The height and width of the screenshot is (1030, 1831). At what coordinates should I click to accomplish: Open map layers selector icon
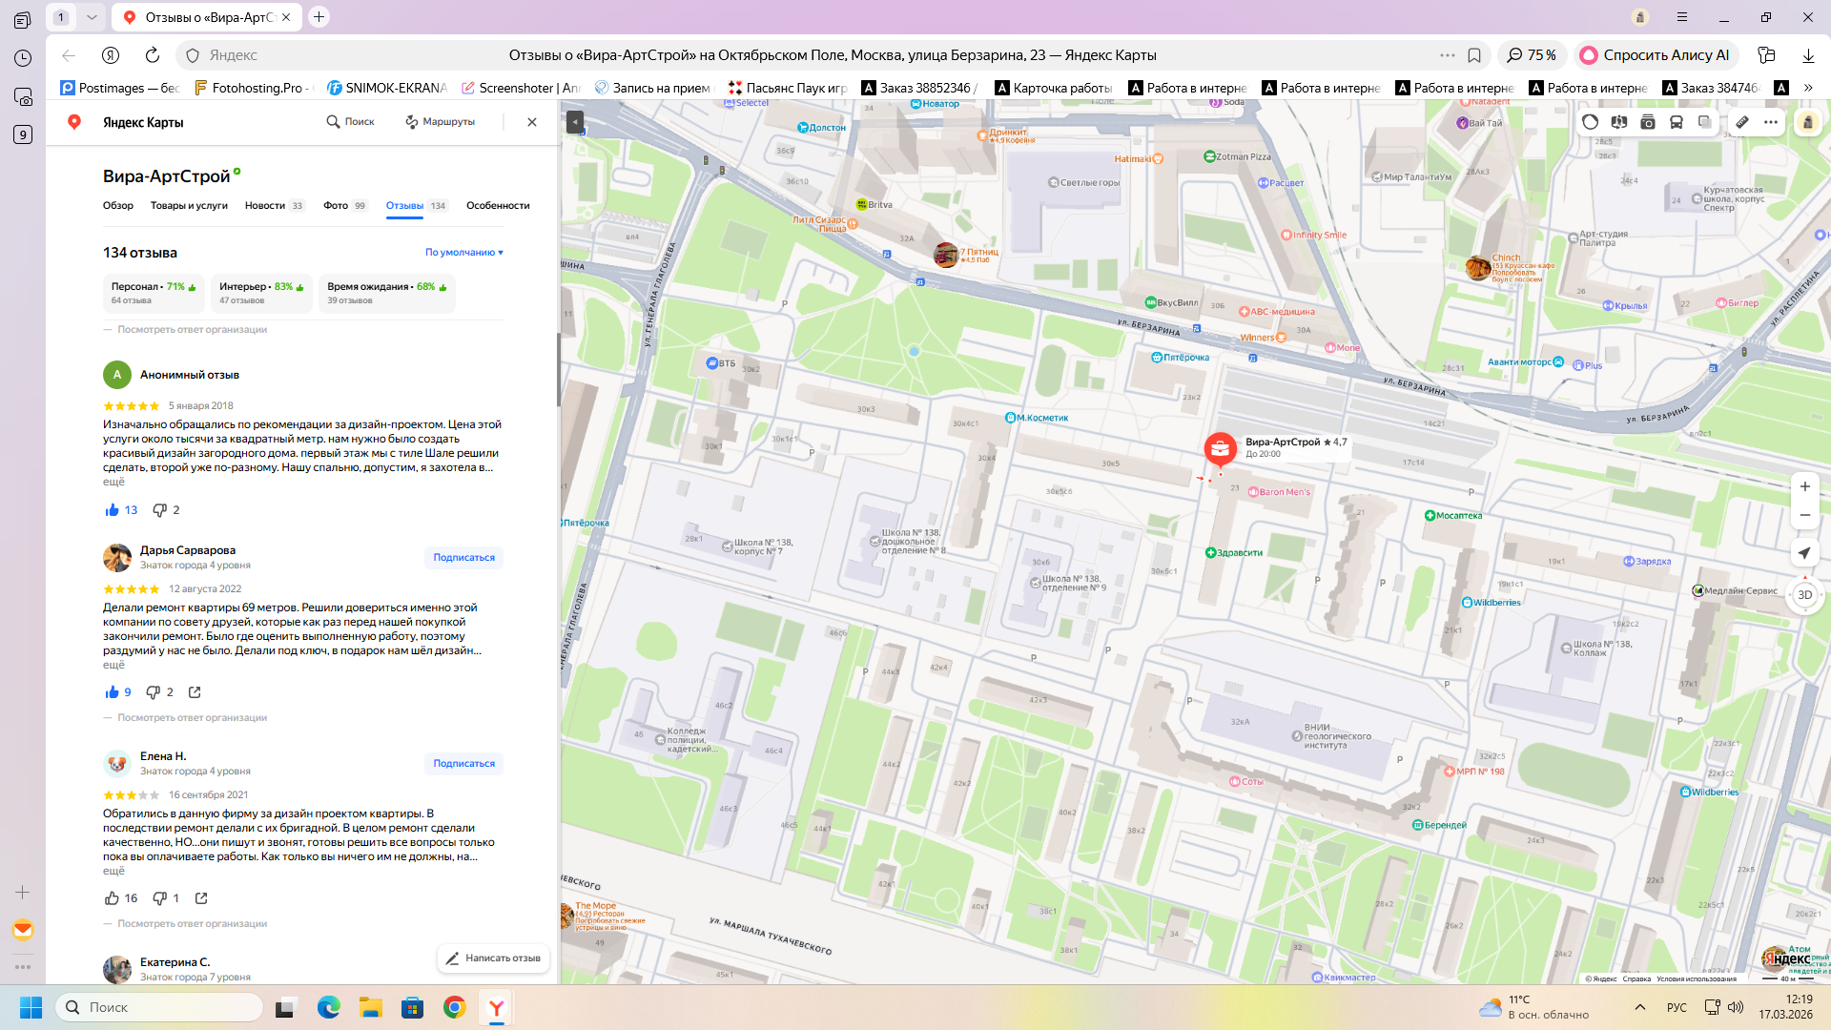point(1704,122)
